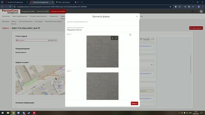Click the red Закрыть button

click(135, 103)
